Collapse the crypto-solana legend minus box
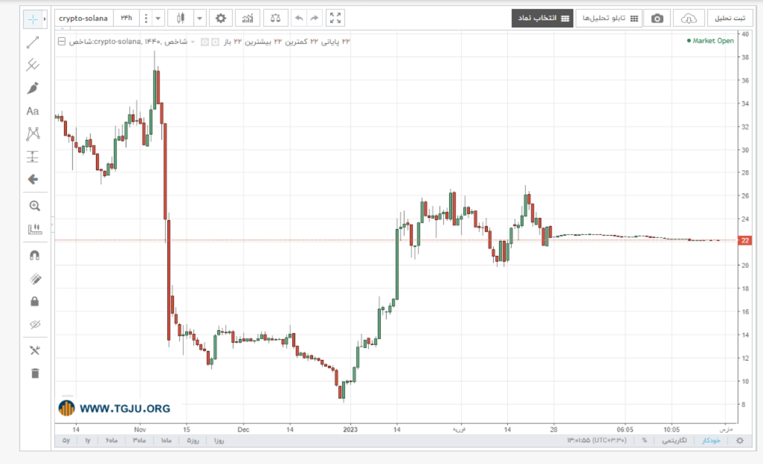The height and width of the screenshot is (464, 763). tap(61, 42)
